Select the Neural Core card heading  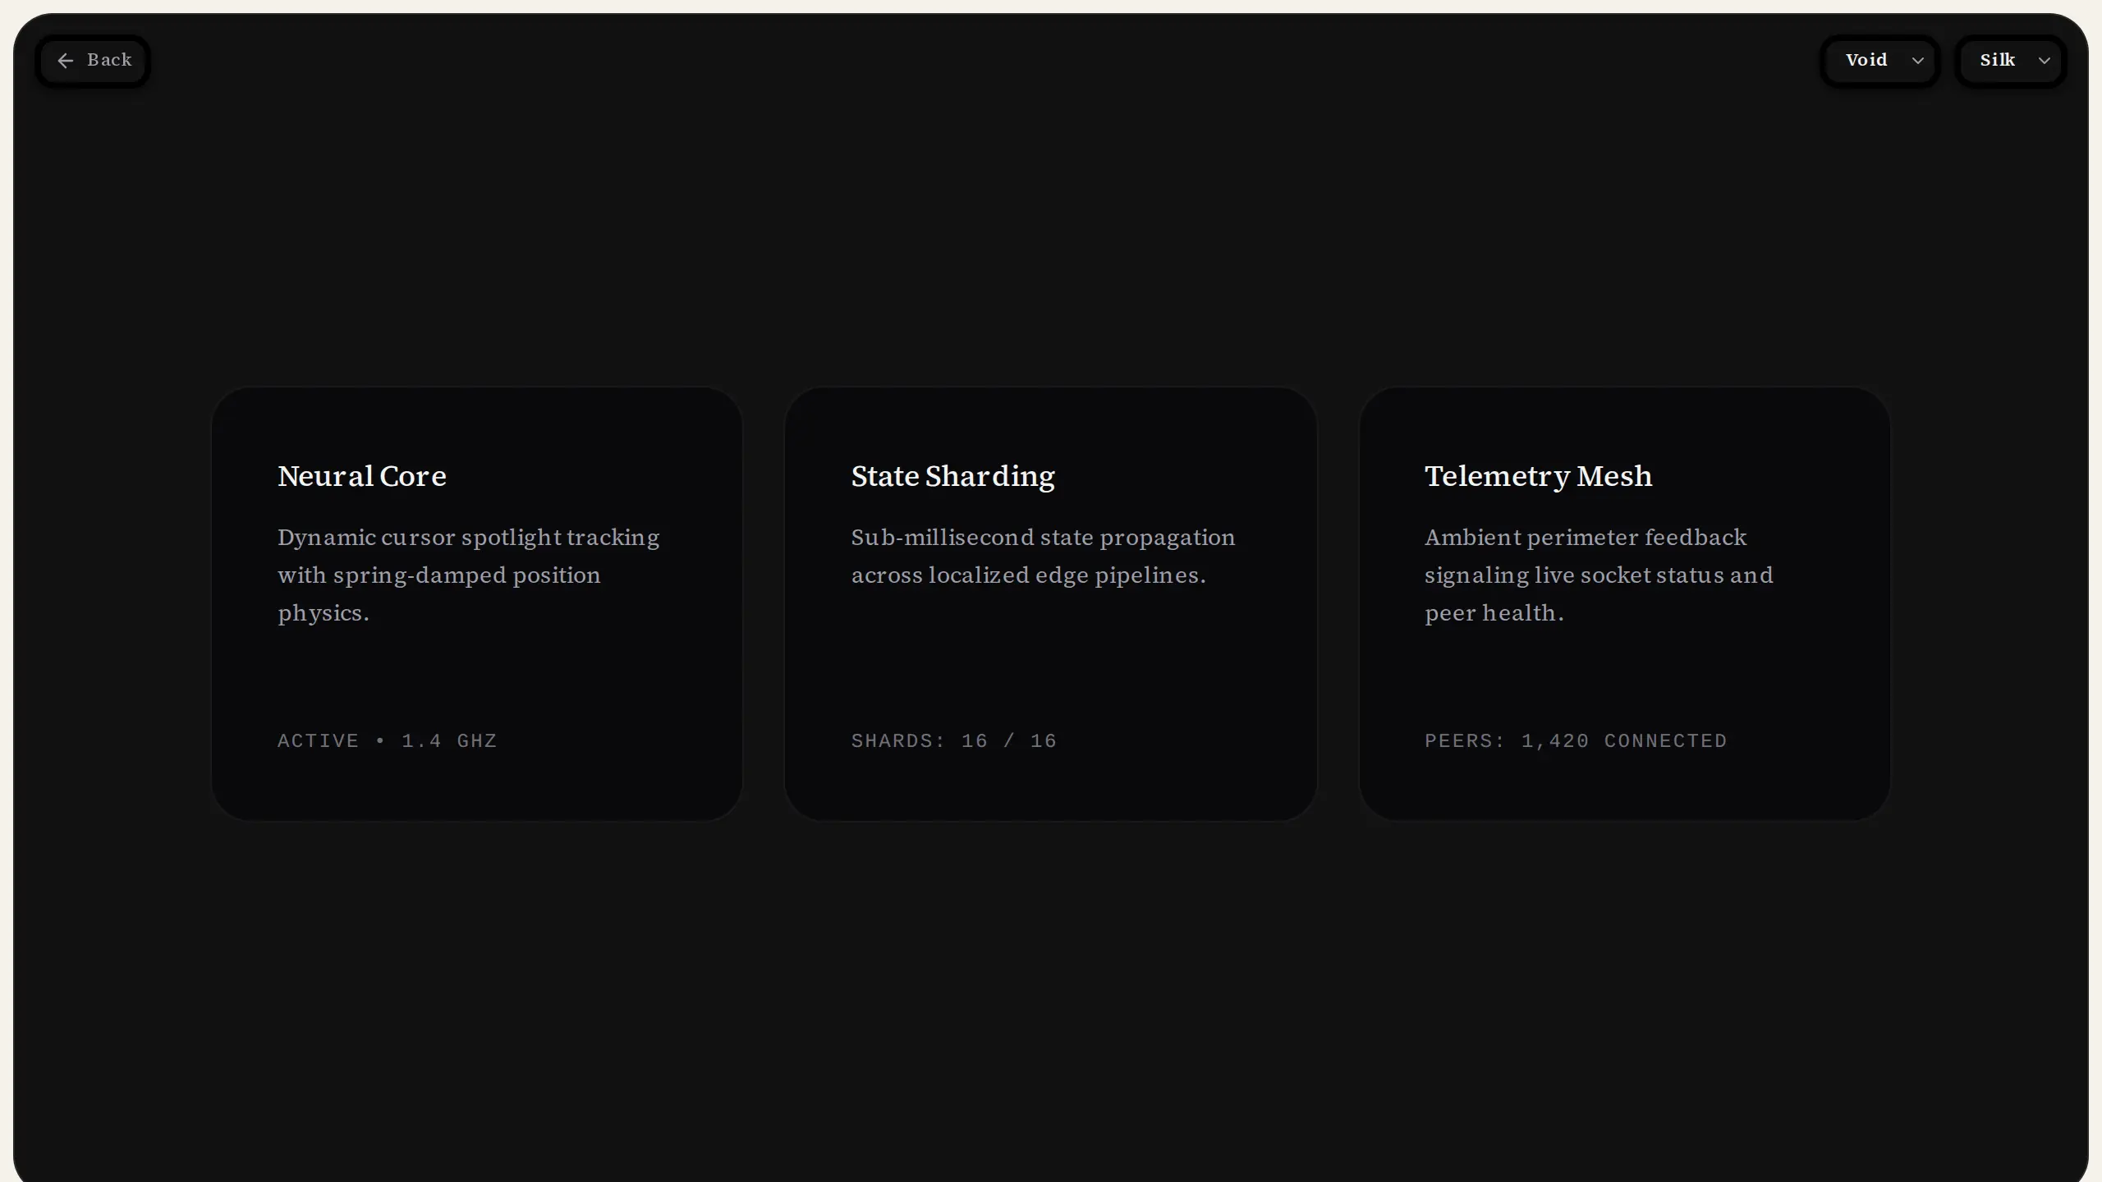362,476
